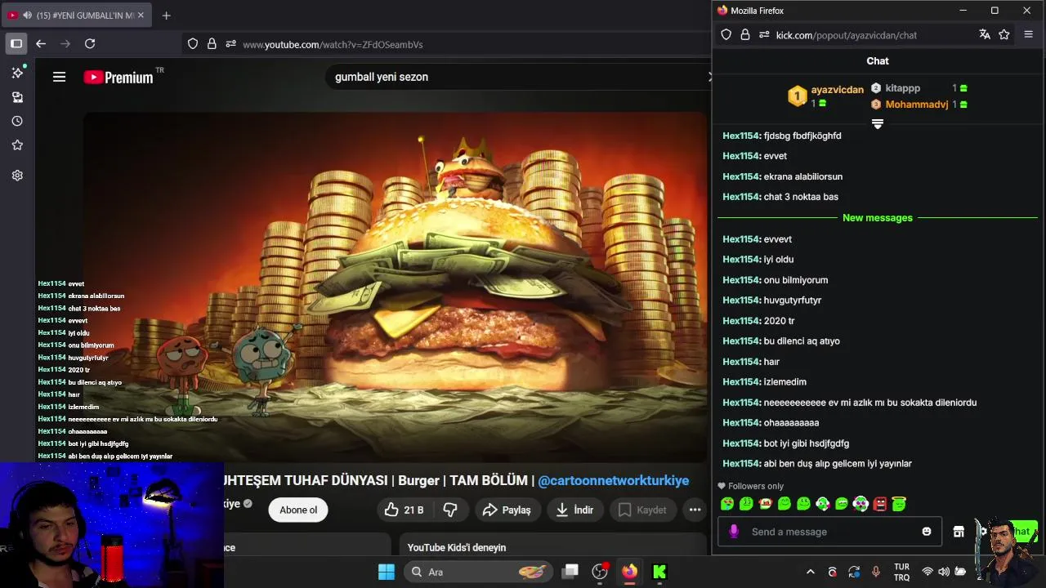Subscribe with the 'Abone ol' button
1046x588 pixels.
pos(298,510)
